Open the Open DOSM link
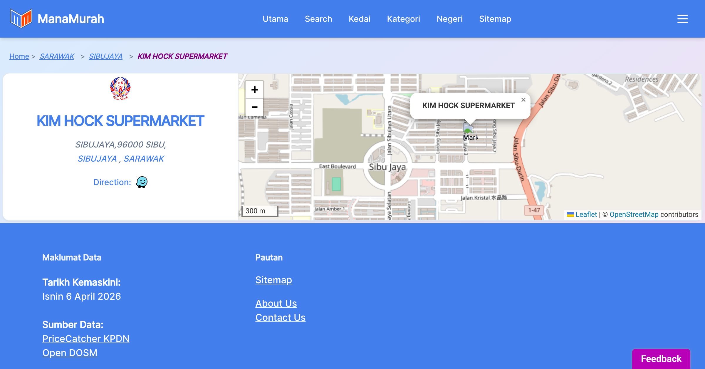The image size is (705, 369). click(70, 353)
